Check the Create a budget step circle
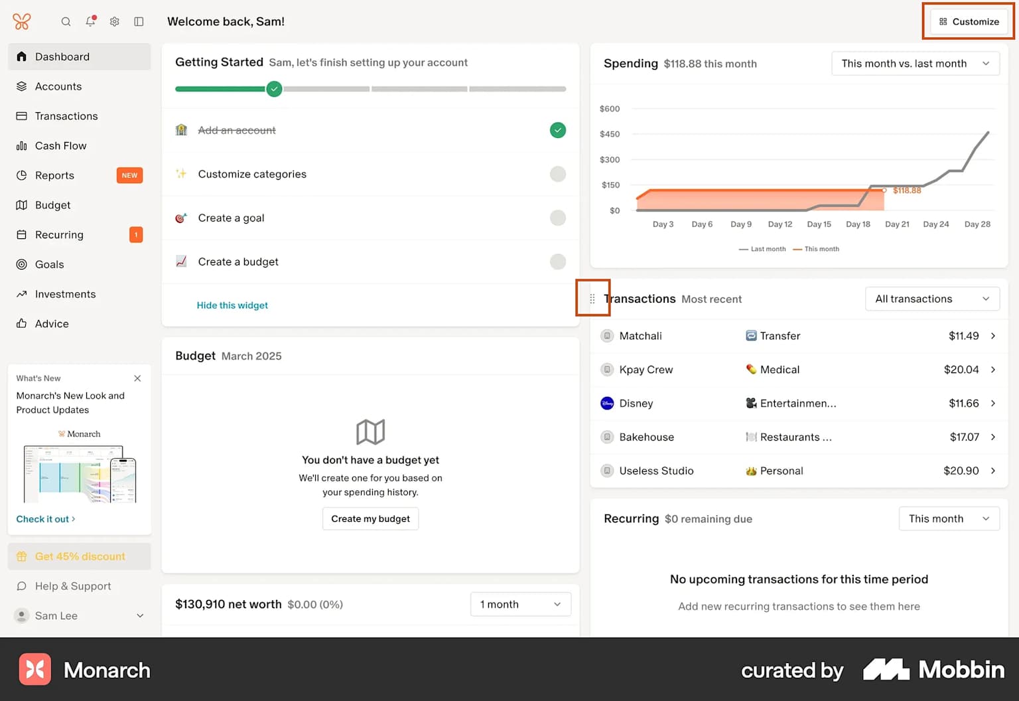This screenshot has height=701, width=1019. (x=558, y=262)
